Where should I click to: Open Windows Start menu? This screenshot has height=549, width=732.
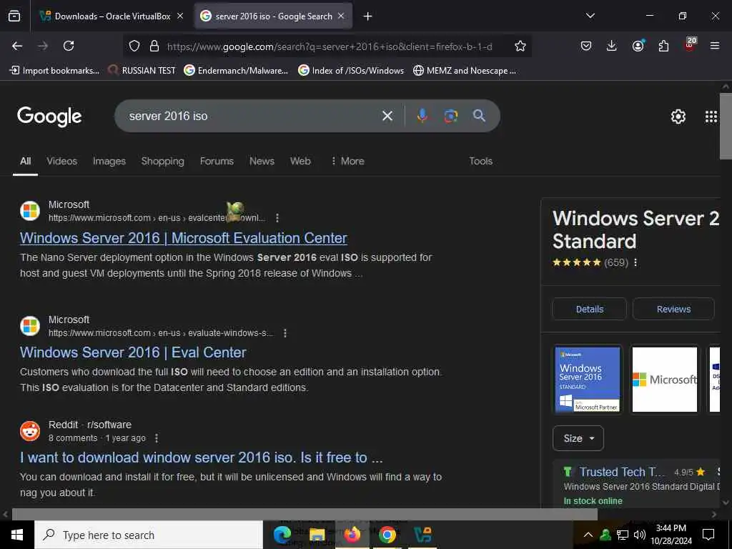click(x=17, y=535)
